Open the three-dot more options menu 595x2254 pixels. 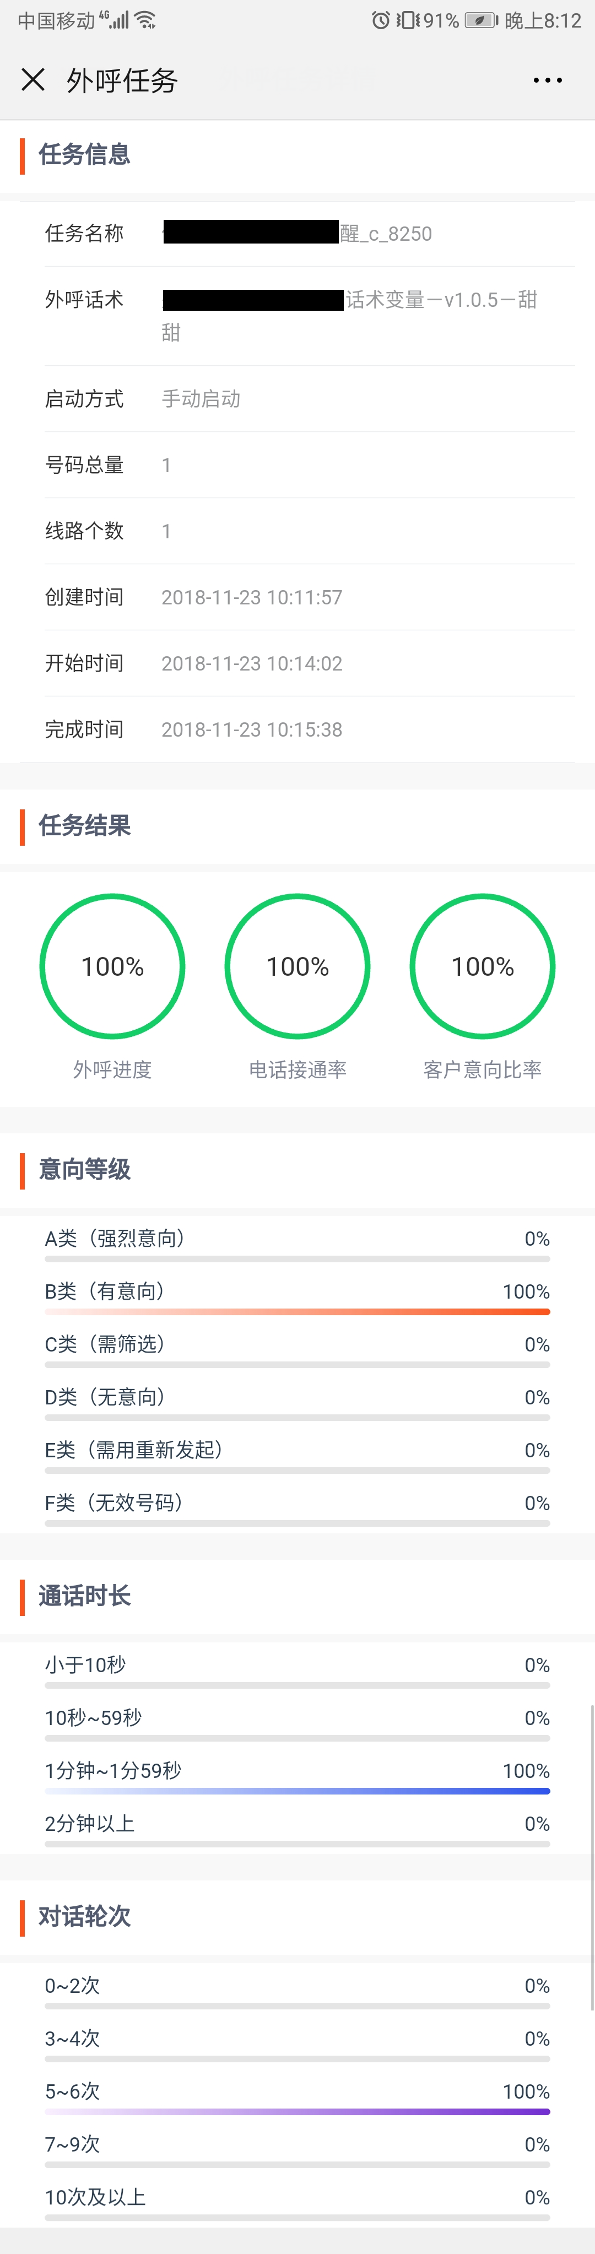coord(548,80)
